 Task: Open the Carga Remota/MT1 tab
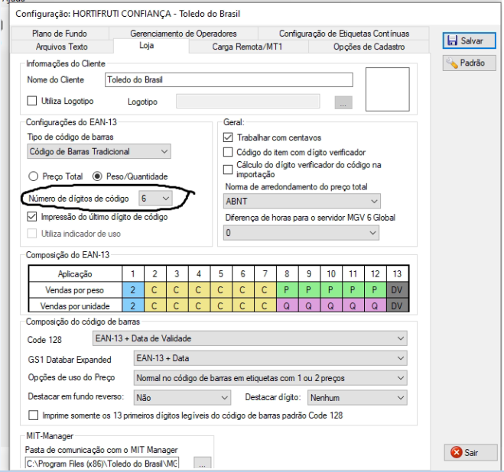[247, 47]
